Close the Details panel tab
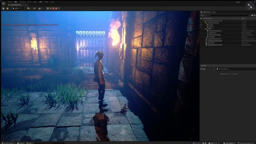Image resolution: width=256 pixels, height=144 pixels. (214, 69)
